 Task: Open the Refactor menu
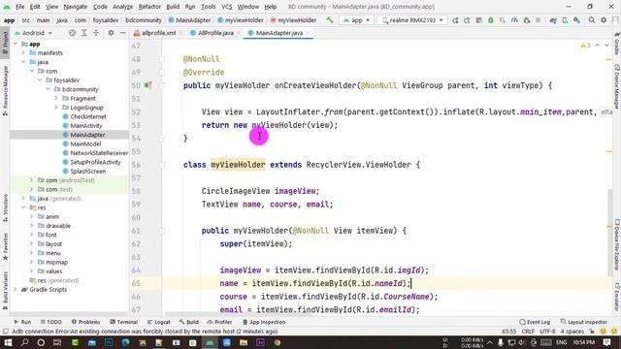pyautogui.click(x=149, y=7)
